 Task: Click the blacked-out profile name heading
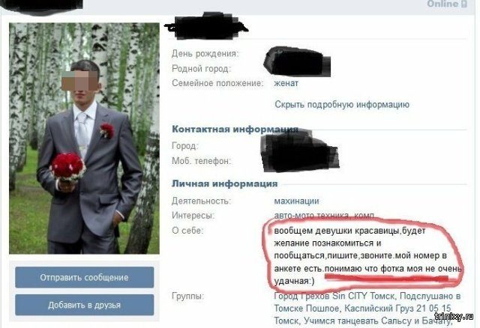pos(207,26)
